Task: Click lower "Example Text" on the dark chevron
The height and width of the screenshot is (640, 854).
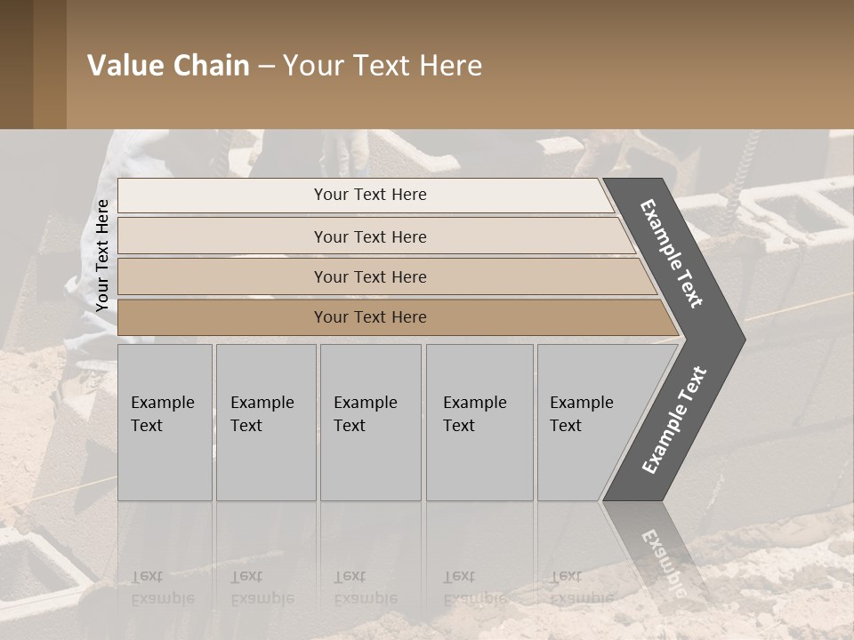Action: tap(673, 420)
